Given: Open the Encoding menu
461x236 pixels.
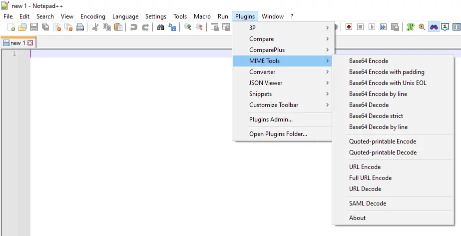Looking at the screenshot, I should click(x=92, y=16).
